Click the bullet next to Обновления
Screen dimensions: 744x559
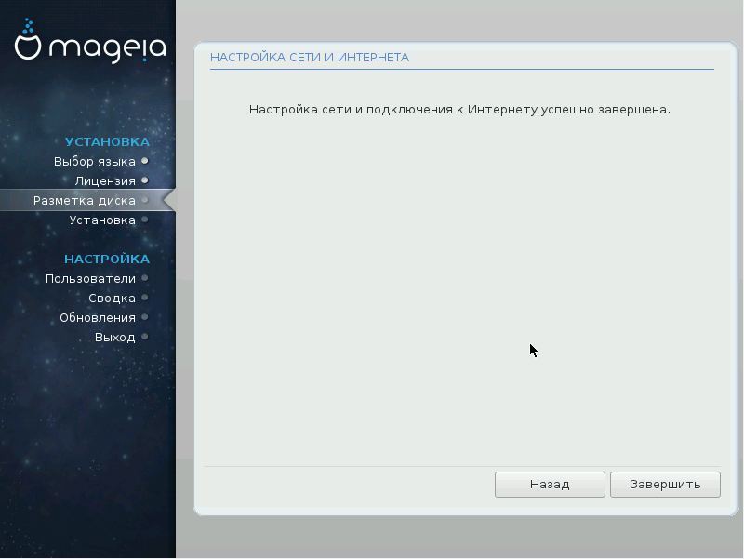pos(145,317)
